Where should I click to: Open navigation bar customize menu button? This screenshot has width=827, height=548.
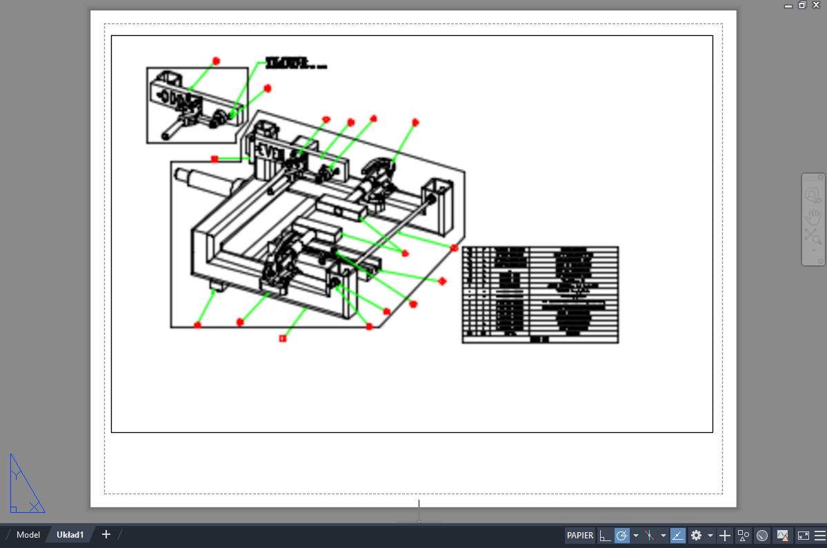tap(821, 261)
